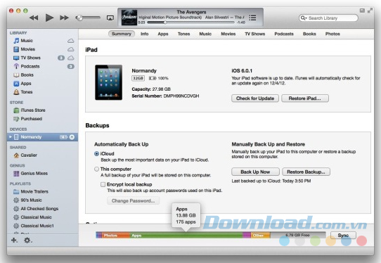The height and width of the screenshot is (263, 381).
Task: Click the Photos segment of capacity bar
Action: [x=115, y=236]
